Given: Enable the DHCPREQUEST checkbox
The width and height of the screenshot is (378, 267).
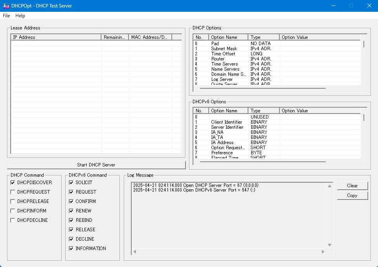Looking at the screenshot, I should [x=13, y=192].
